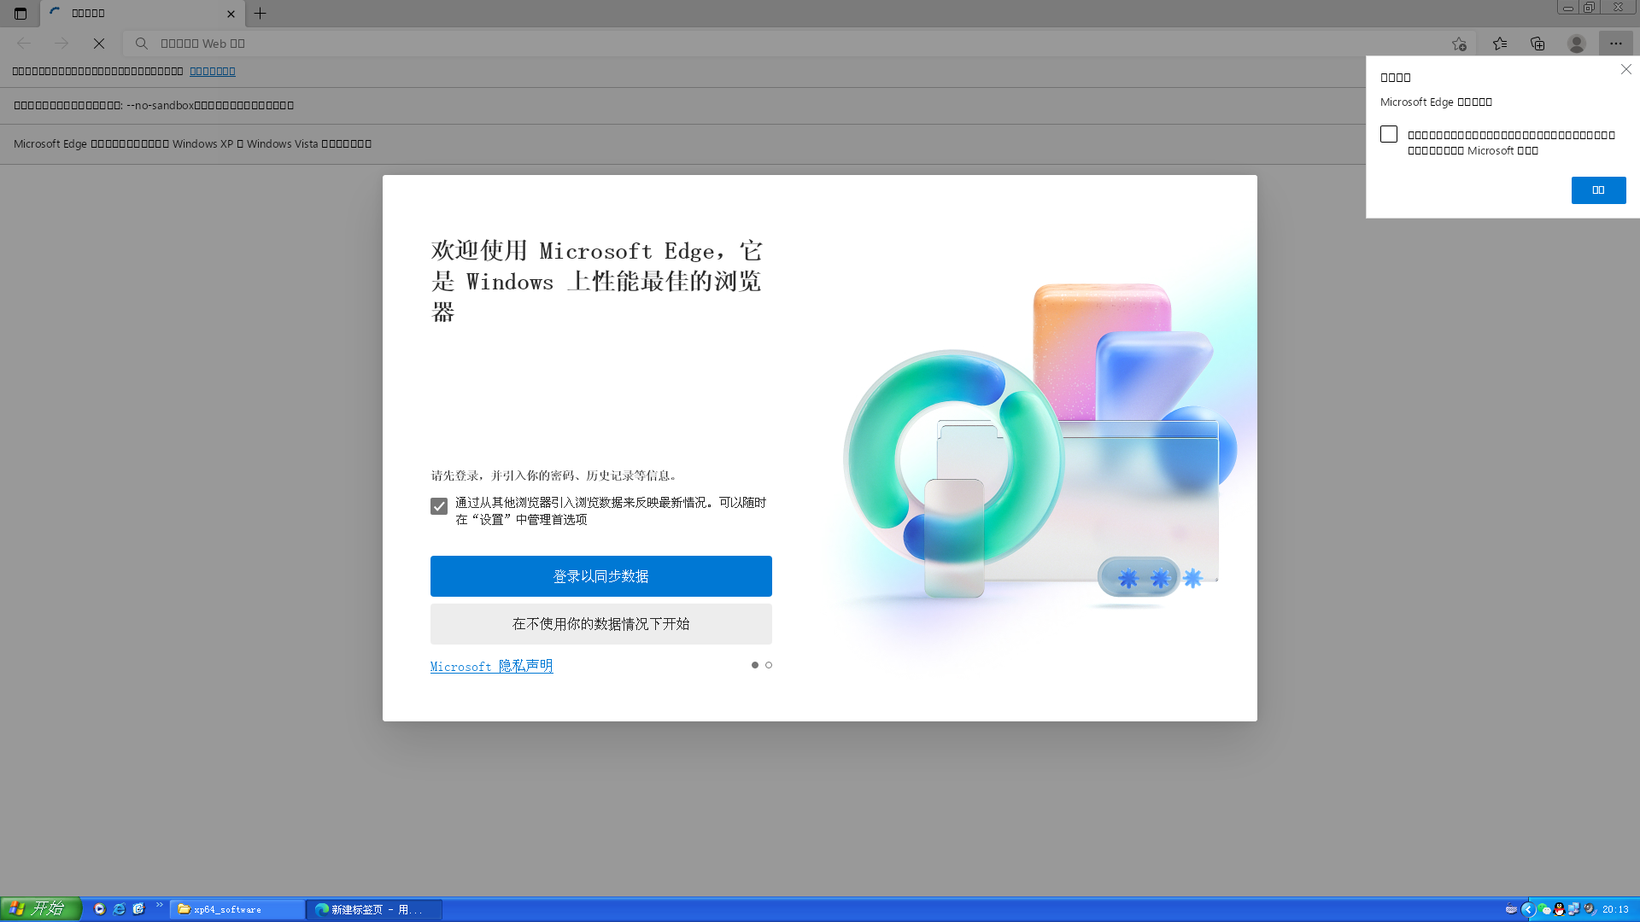Launch Internet Explorer quick launch icon
The width and height of the screenshot is (1640, 922).
(120, 909)
